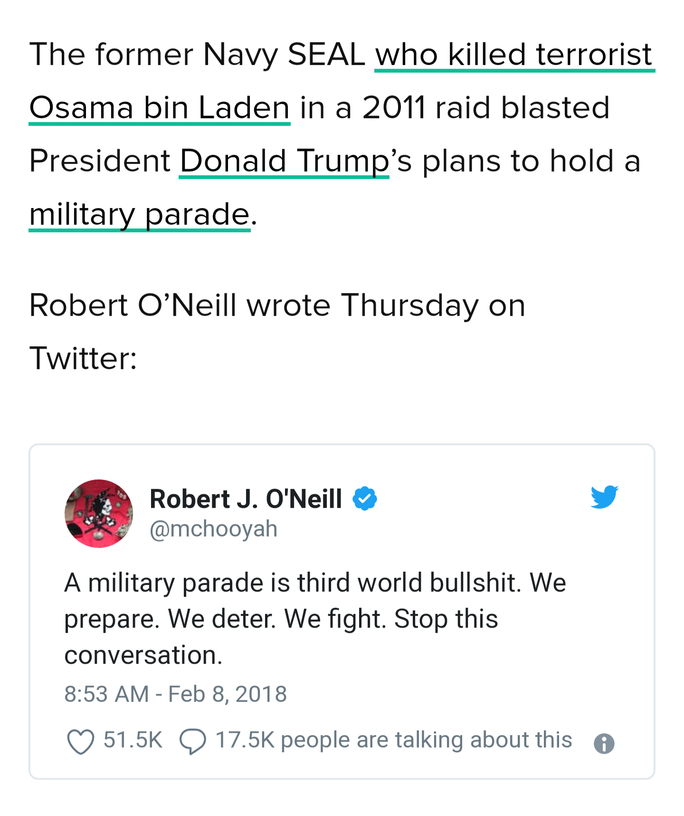
Task: Like the tweet with the heart icon
Action: (80, 742)
